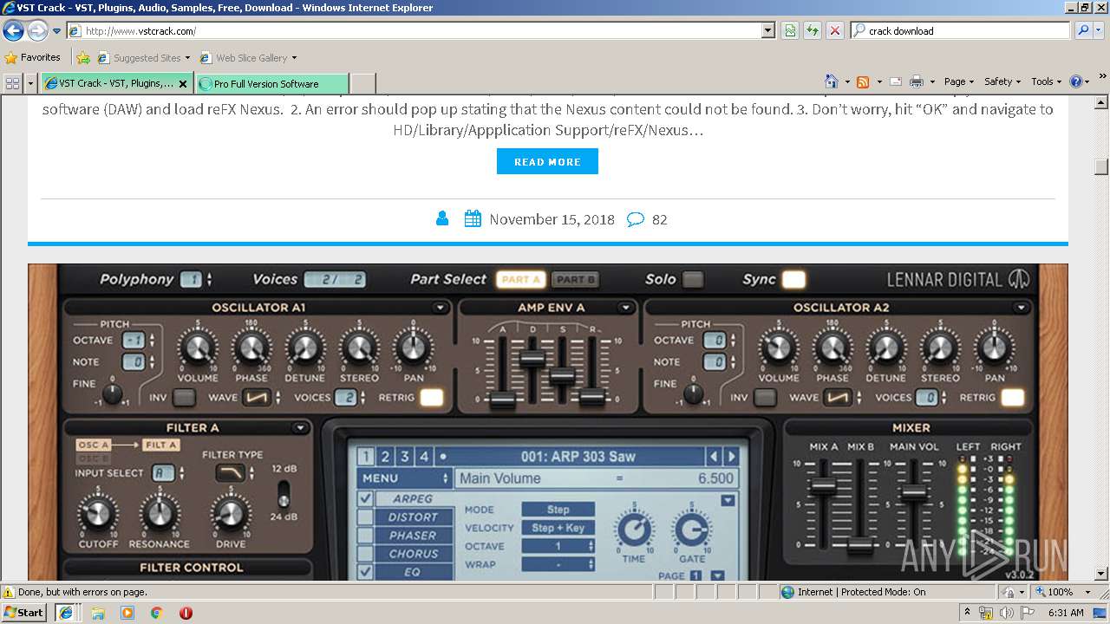Viewport: 1110px width, 624px height.
Task: Click the page vertical scrollbar thumb
Action: point(1101,166)
